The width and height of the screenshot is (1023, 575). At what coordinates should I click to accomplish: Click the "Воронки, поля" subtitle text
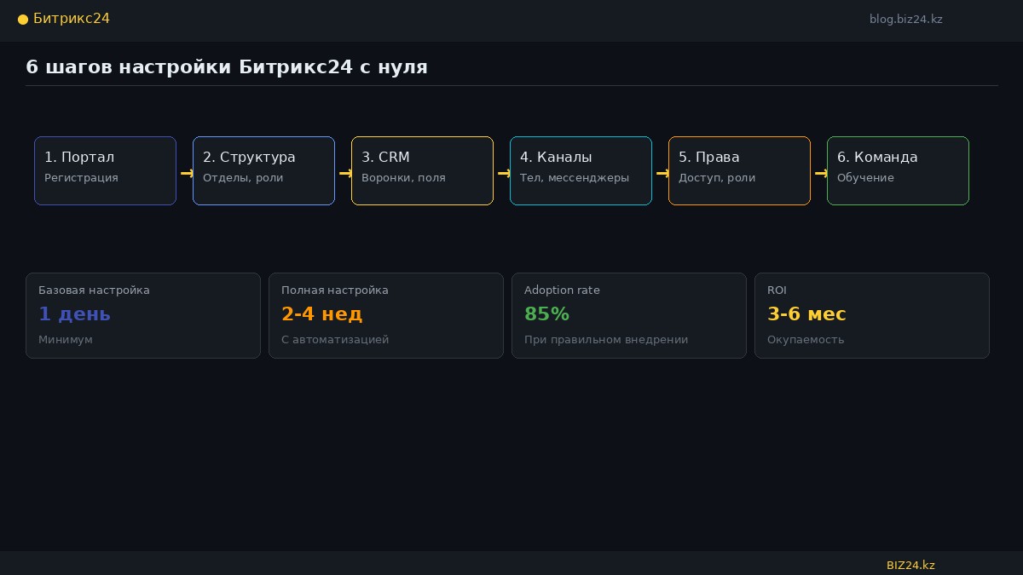(403, 178)
